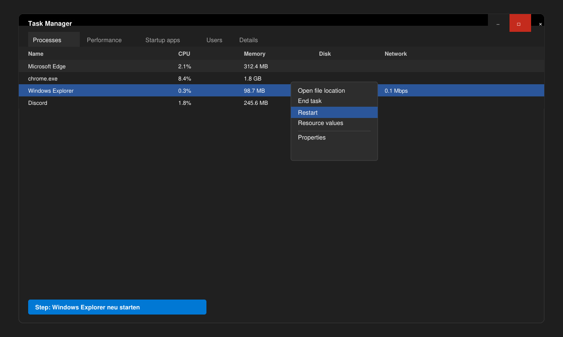Open the Performance tab
This screenshot has width=563, height=337.
104,40
